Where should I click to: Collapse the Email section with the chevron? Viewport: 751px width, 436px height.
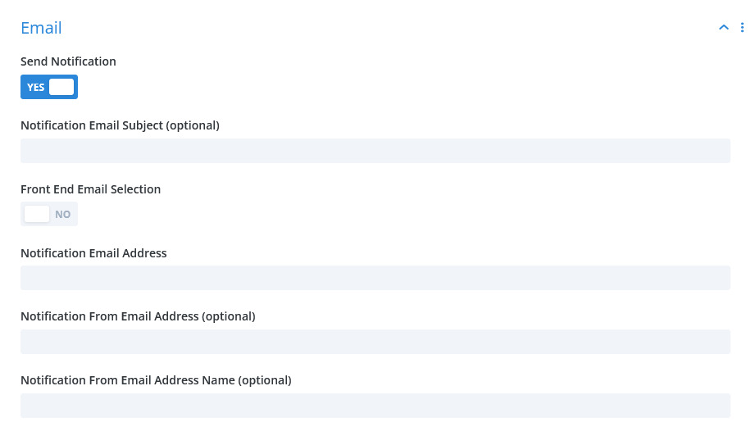click(724, 28)
